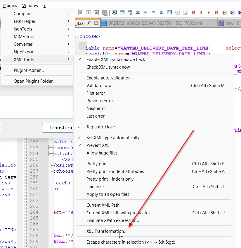Screen dimensions: 241x248
Task: Close the .xsl tab with red X
Action: (96, 23)
